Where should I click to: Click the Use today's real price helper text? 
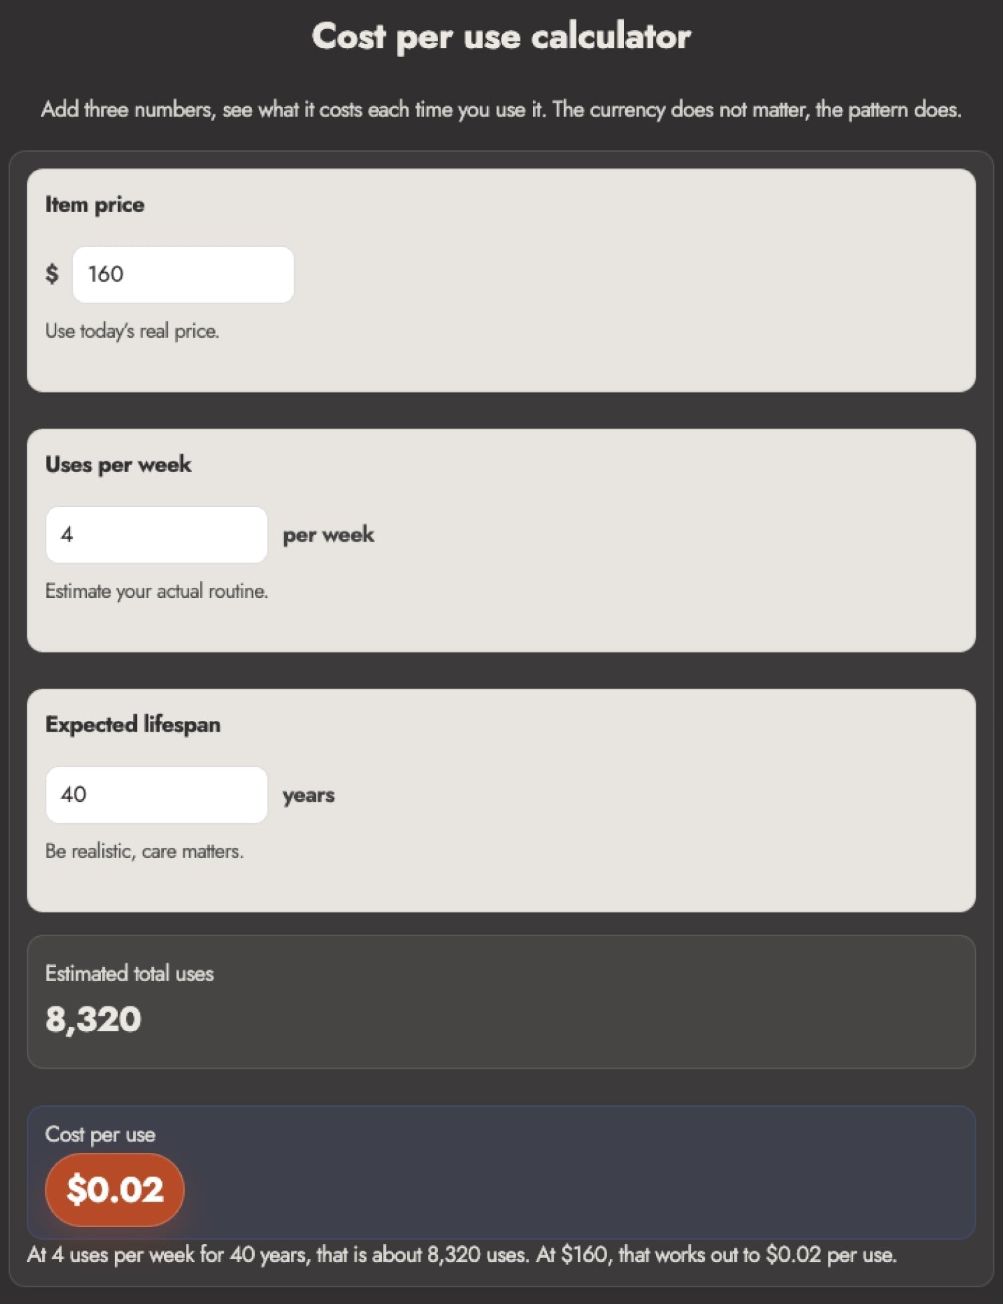coord(132,330)
